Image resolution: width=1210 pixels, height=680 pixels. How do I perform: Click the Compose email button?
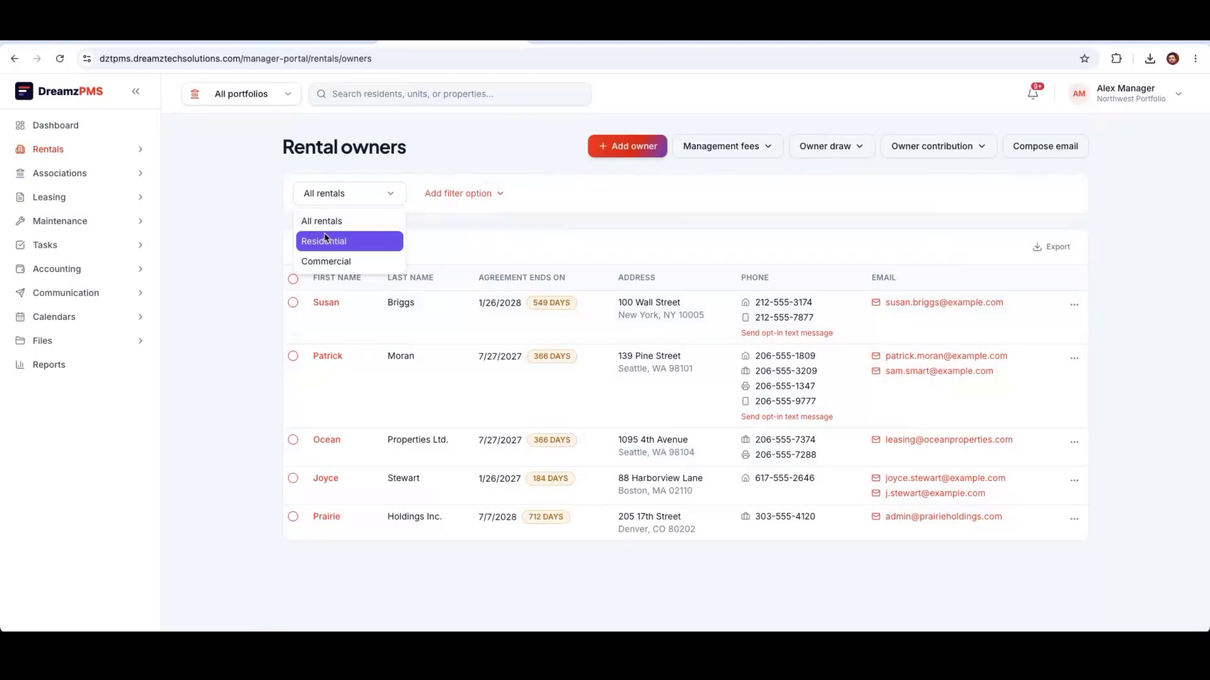click(x=1045, y=146)
